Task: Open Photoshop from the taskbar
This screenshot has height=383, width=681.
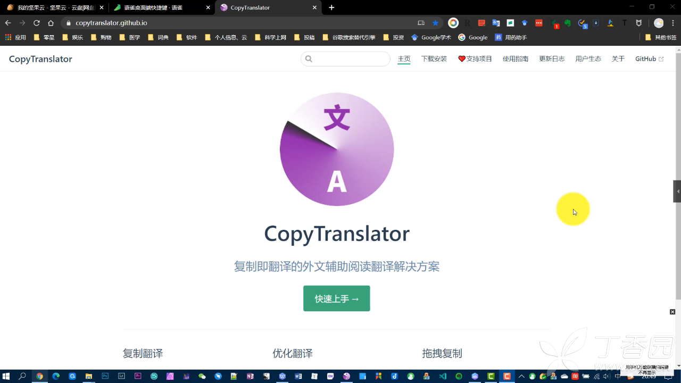Action: [105, 376]
